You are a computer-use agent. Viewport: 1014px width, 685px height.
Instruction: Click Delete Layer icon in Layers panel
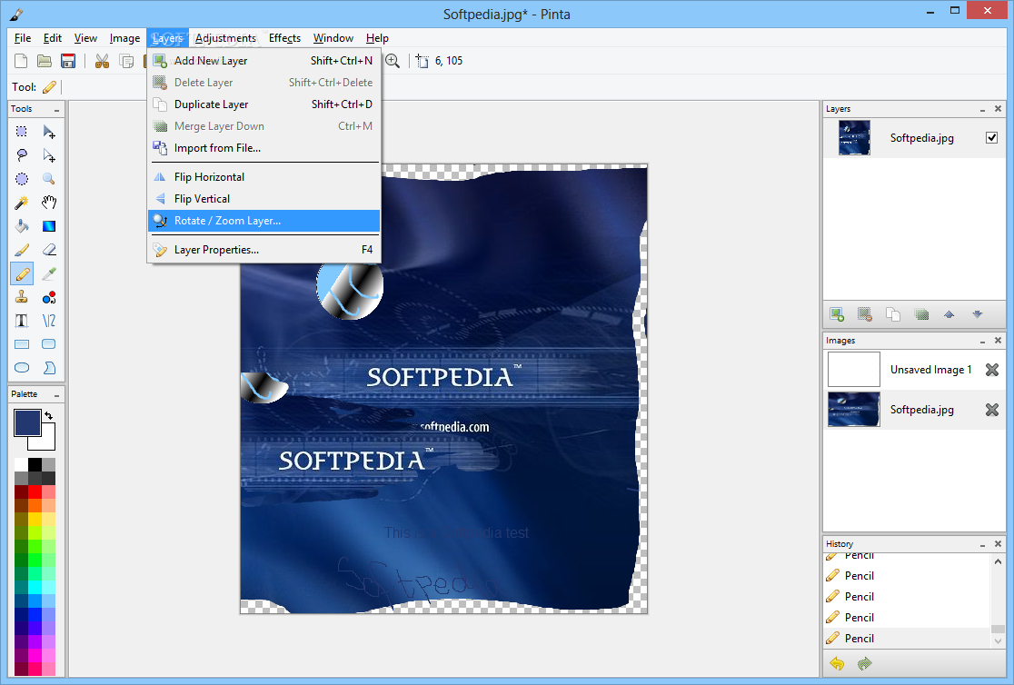click(865, 314)
